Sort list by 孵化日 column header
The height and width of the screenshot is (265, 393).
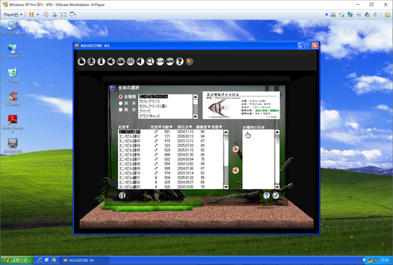click(185, 127)
